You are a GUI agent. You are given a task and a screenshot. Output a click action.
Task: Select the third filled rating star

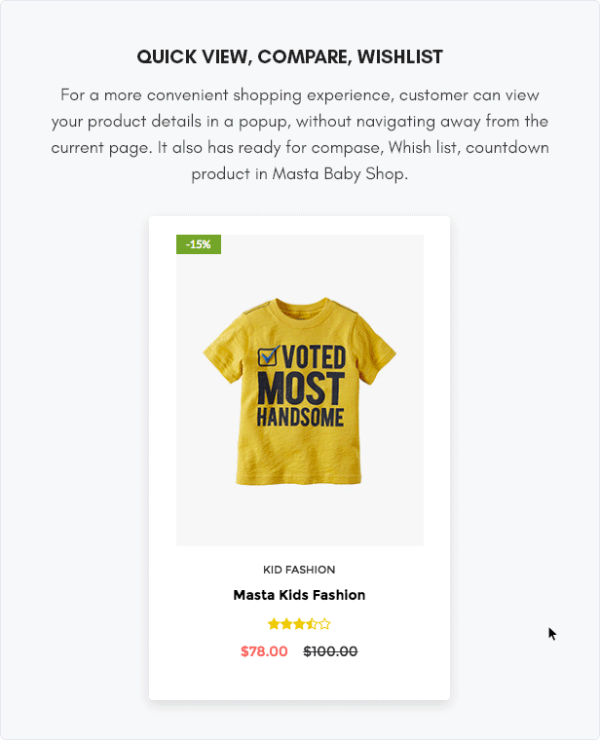pos(299,624)
